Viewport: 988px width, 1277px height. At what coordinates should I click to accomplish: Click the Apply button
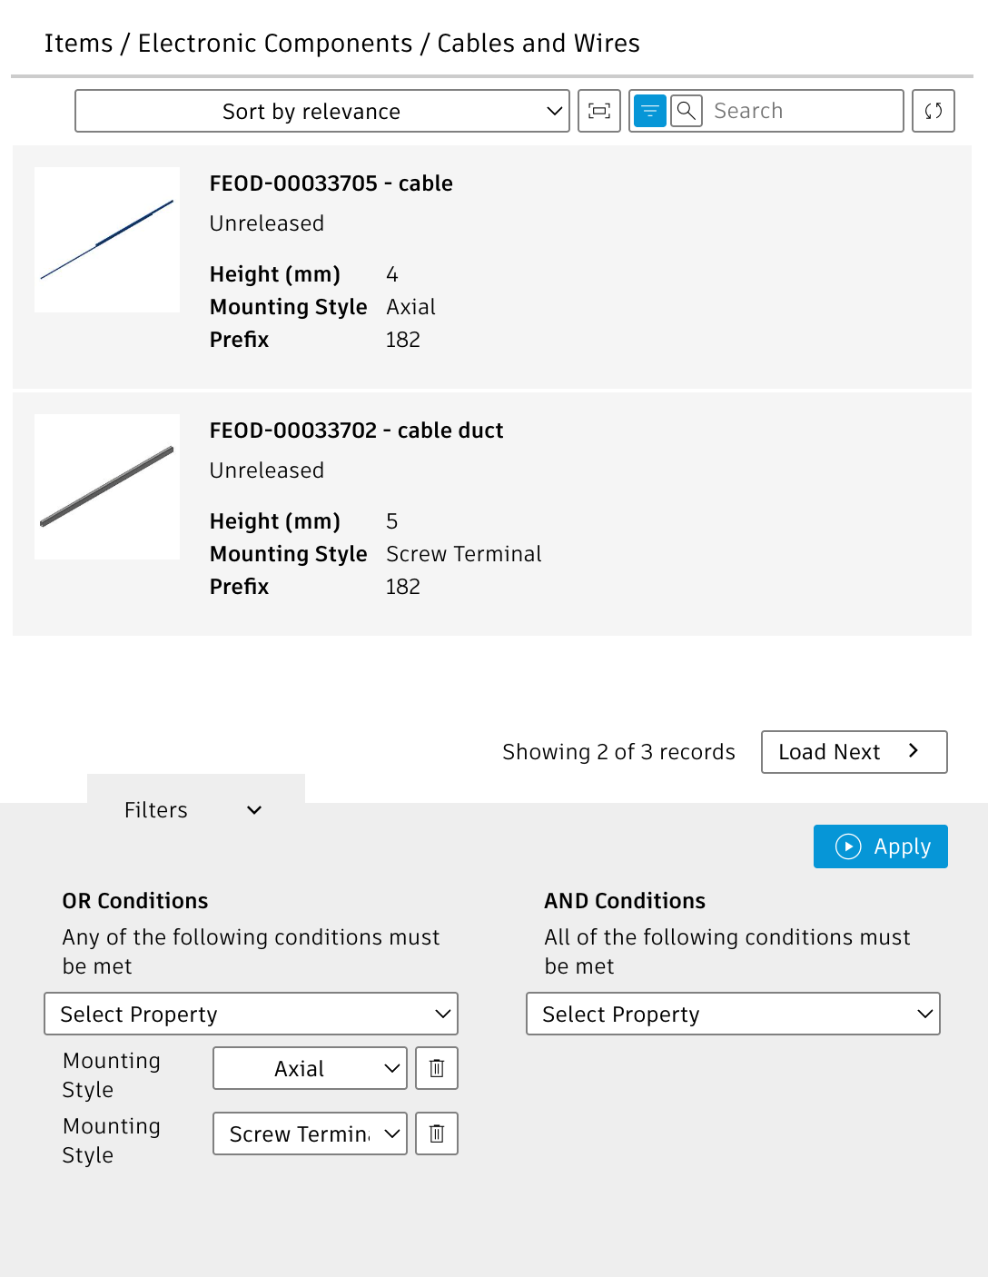881,846
